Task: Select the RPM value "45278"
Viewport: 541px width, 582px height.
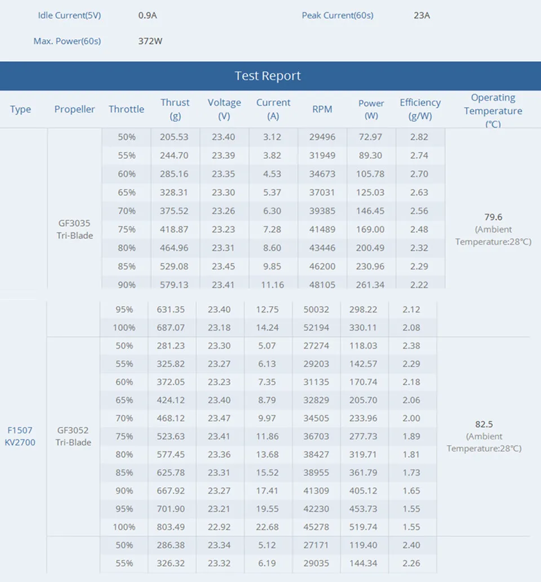Action: point(316,527)
